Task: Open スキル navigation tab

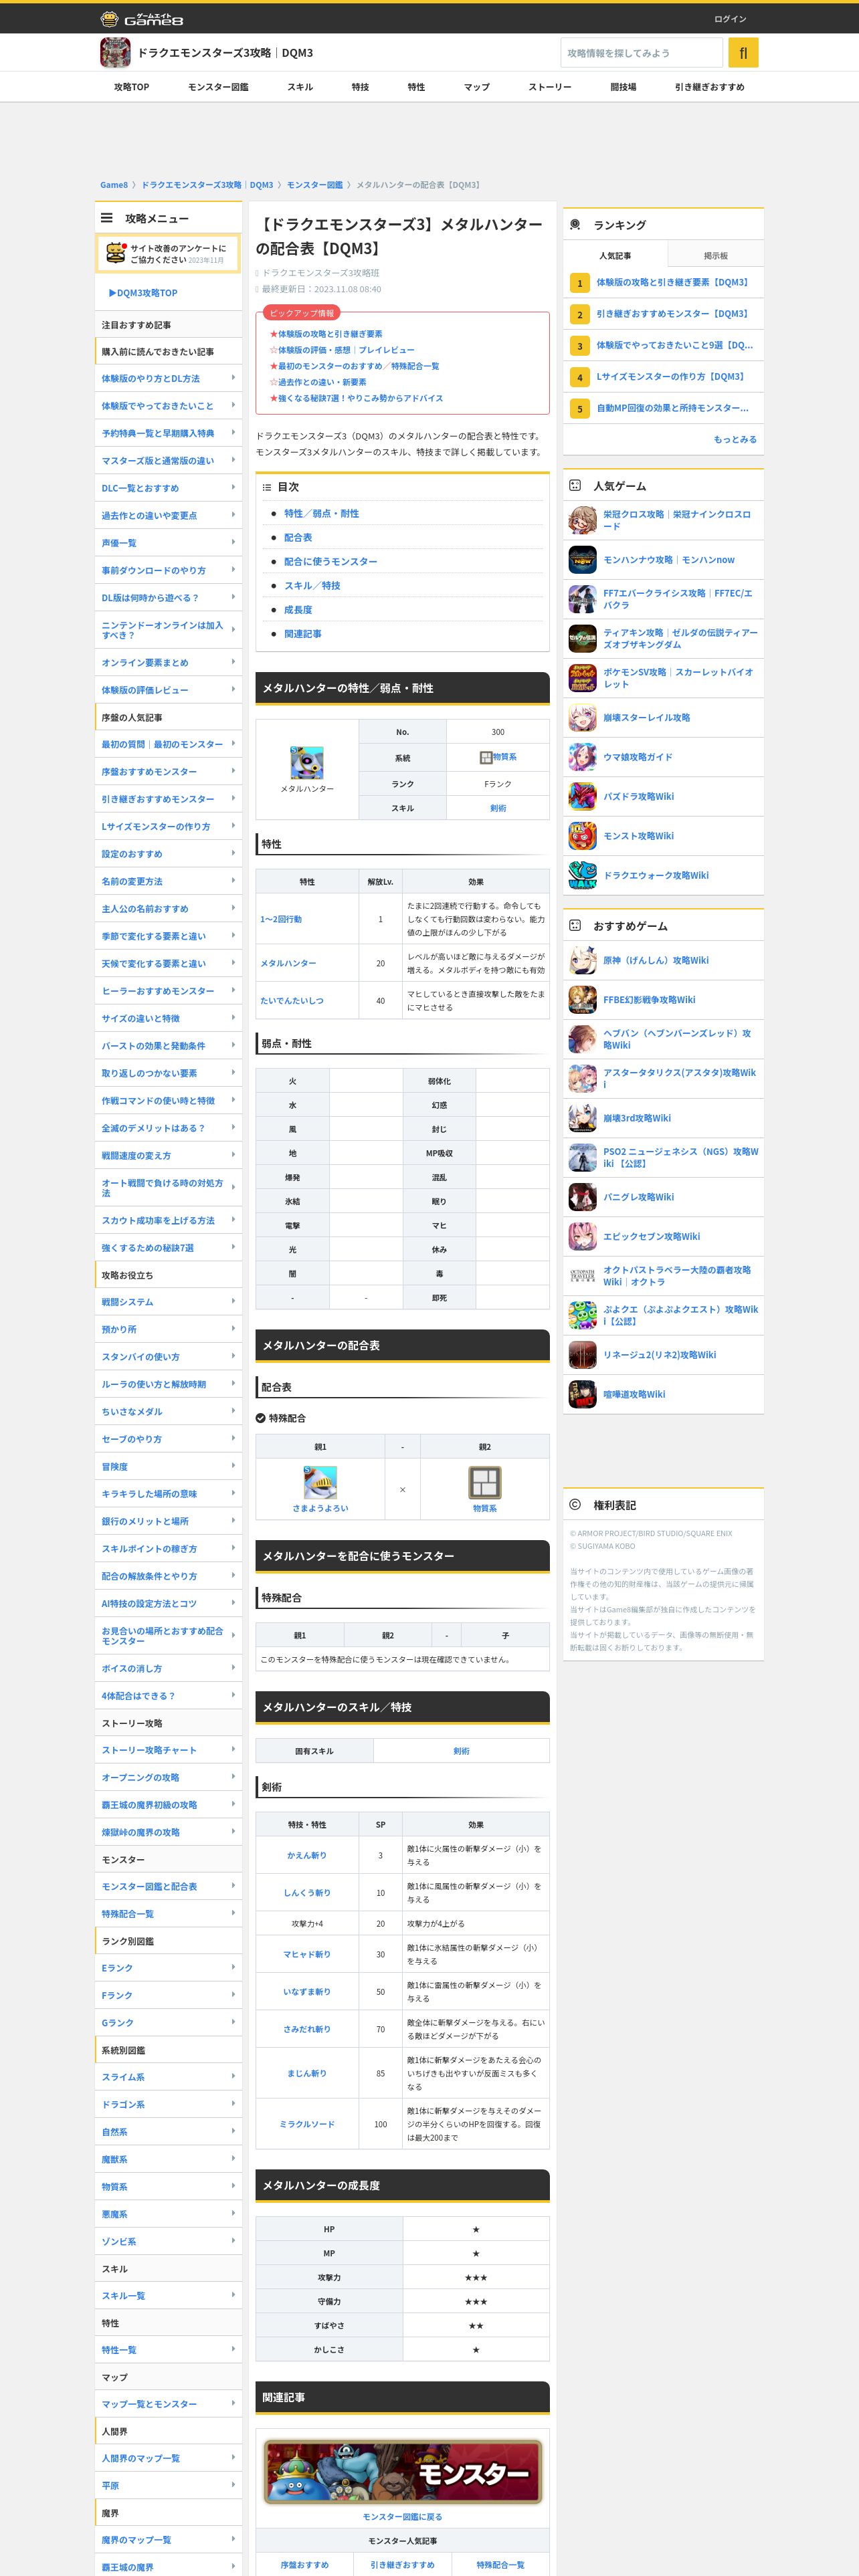Action: coord(300,87)
